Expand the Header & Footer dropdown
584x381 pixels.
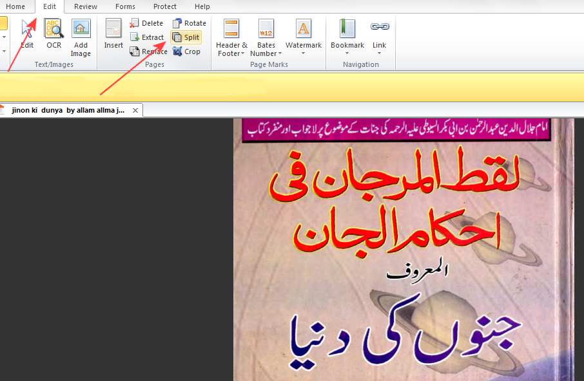(x=231, y=50)
